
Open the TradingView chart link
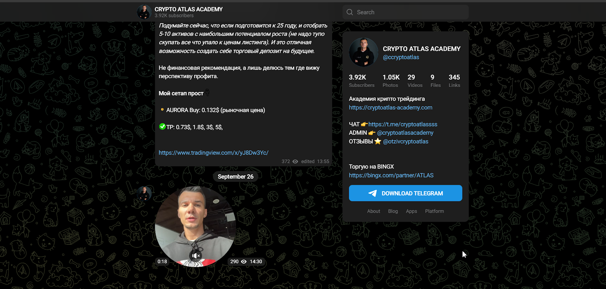pyautogui.click(x=214, y=153)
